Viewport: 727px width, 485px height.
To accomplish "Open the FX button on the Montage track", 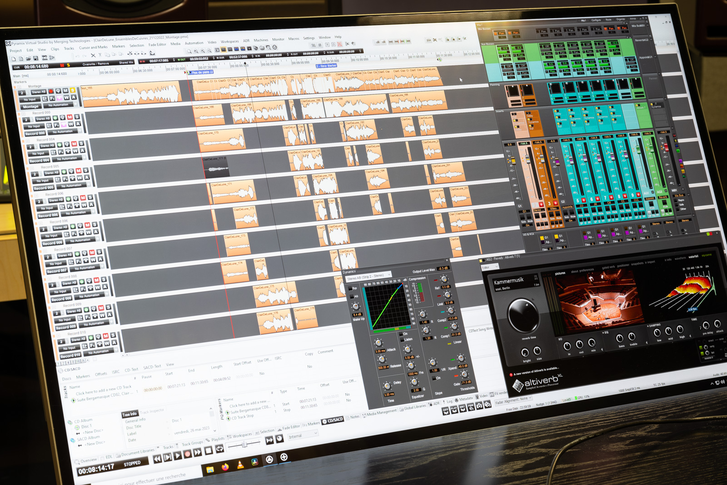I will pos(52,98).
